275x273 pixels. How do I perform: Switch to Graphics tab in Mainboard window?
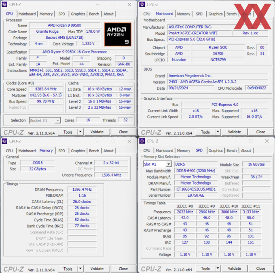[x=216, y=14]
